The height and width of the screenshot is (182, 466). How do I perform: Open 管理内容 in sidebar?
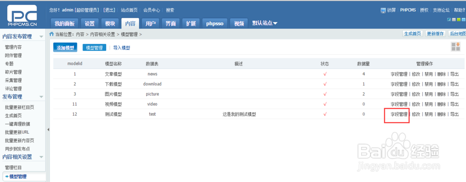[14, 47]
